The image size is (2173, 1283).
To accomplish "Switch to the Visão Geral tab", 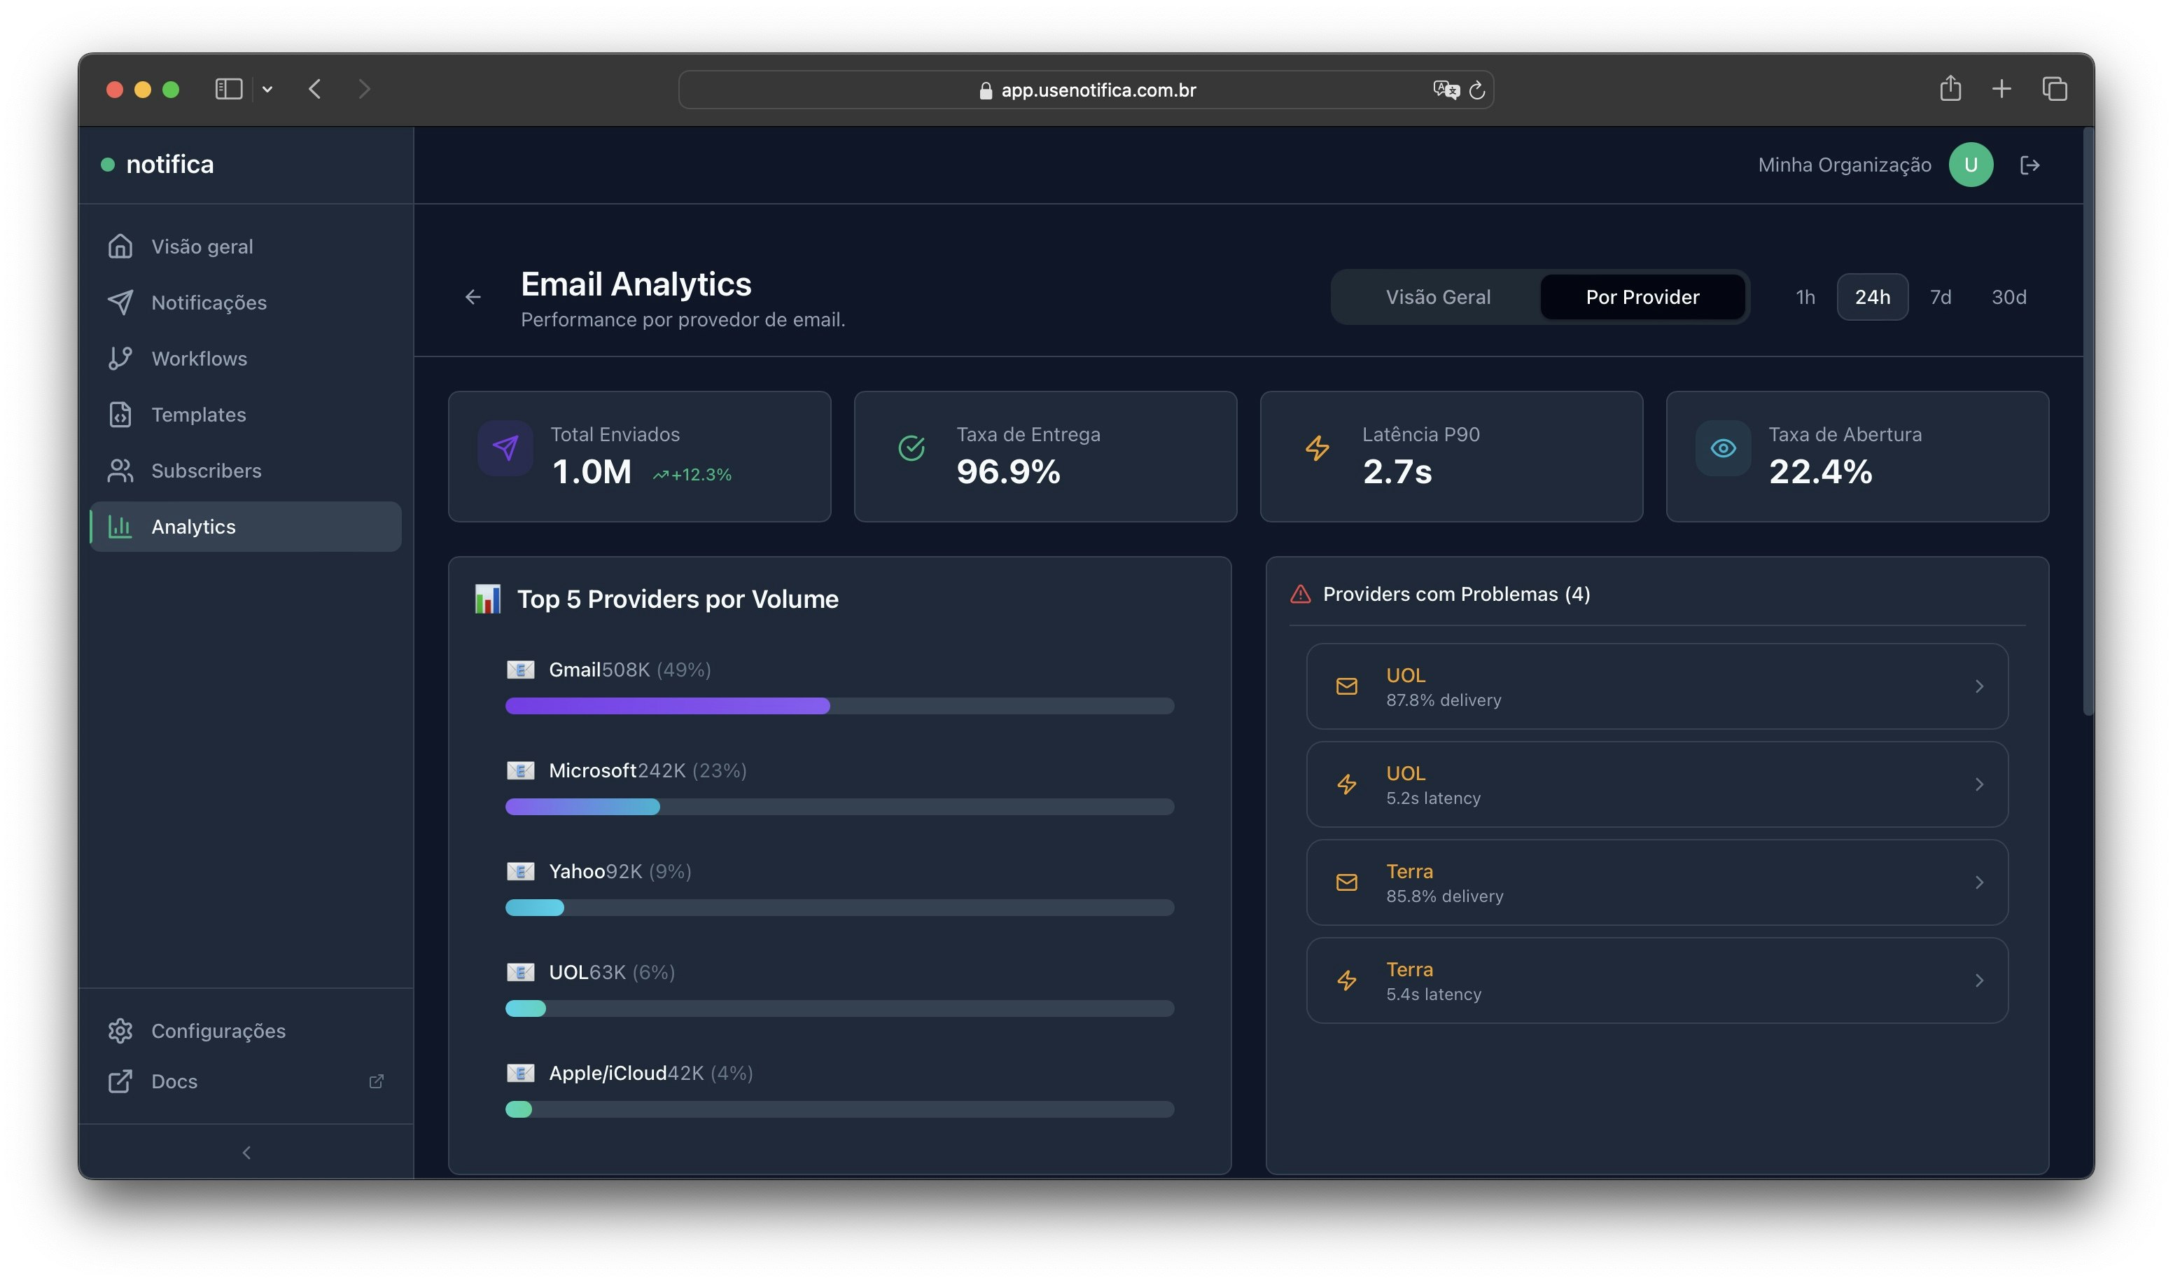I will (1438, 296).
